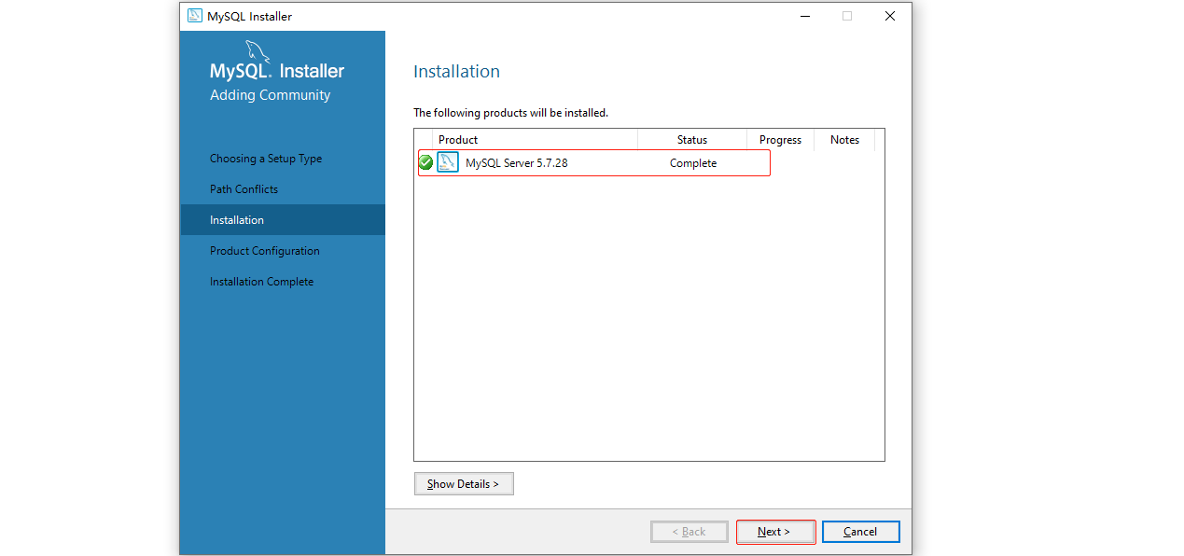The image size is (1184, 556).
Task: Sort by Product column header
Action: (x=526, y=140)
